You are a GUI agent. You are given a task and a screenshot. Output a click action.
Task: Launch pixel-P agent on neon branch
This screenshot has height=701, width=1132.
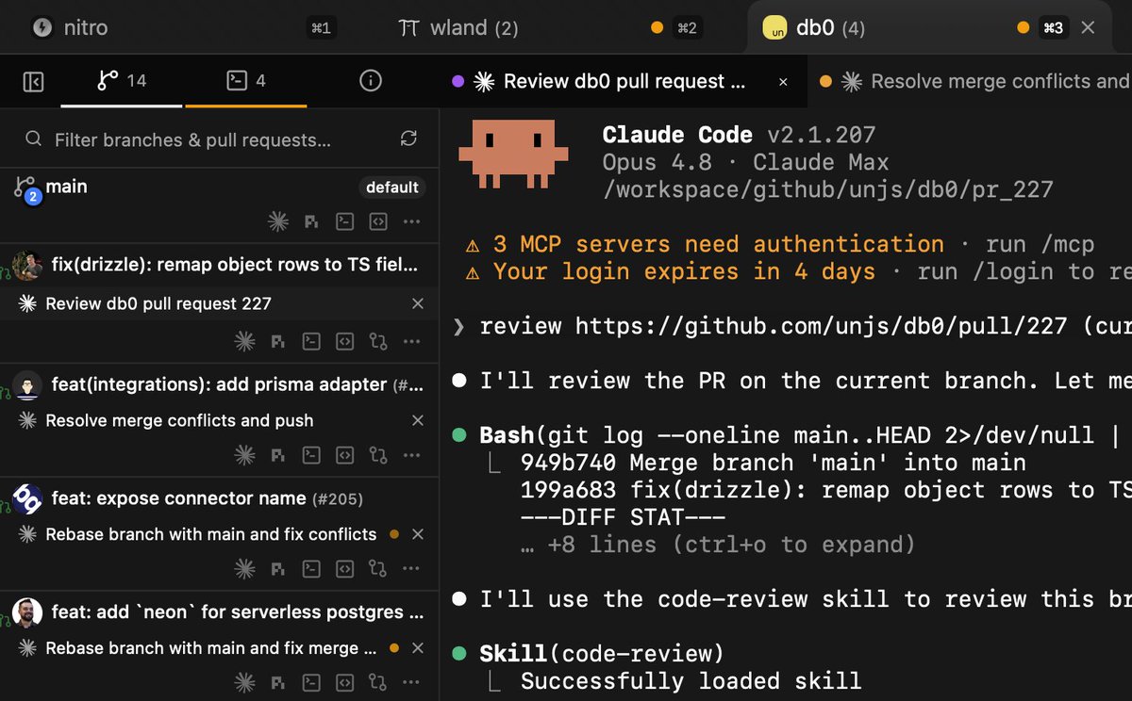click(x=277, y=682)
